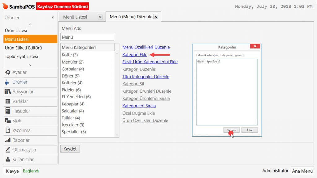Click the Otomasyon pencil icon
Viewport: 317px width, 178px height.
[8, 150]
